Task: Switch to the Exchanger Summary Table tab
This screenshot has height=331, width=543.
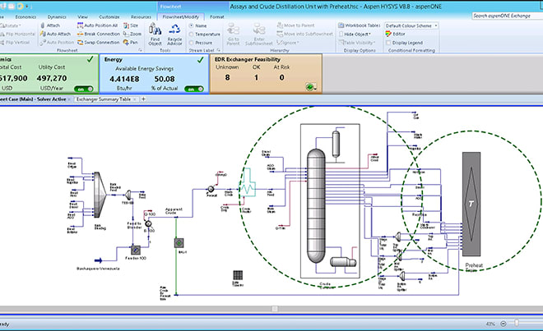Action: 103,99
